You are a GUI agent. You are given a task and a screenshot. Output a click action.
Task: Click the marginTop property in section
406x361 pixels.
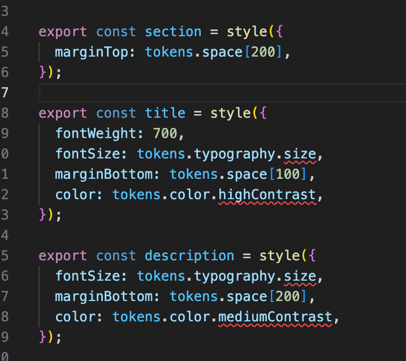pyautogui.click(x=92, y=53)
